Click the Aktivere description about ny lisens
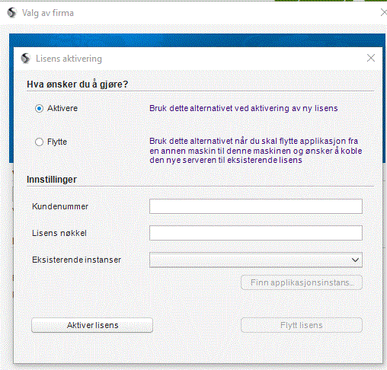The image size is (387, 370). (x=244, y=108)
